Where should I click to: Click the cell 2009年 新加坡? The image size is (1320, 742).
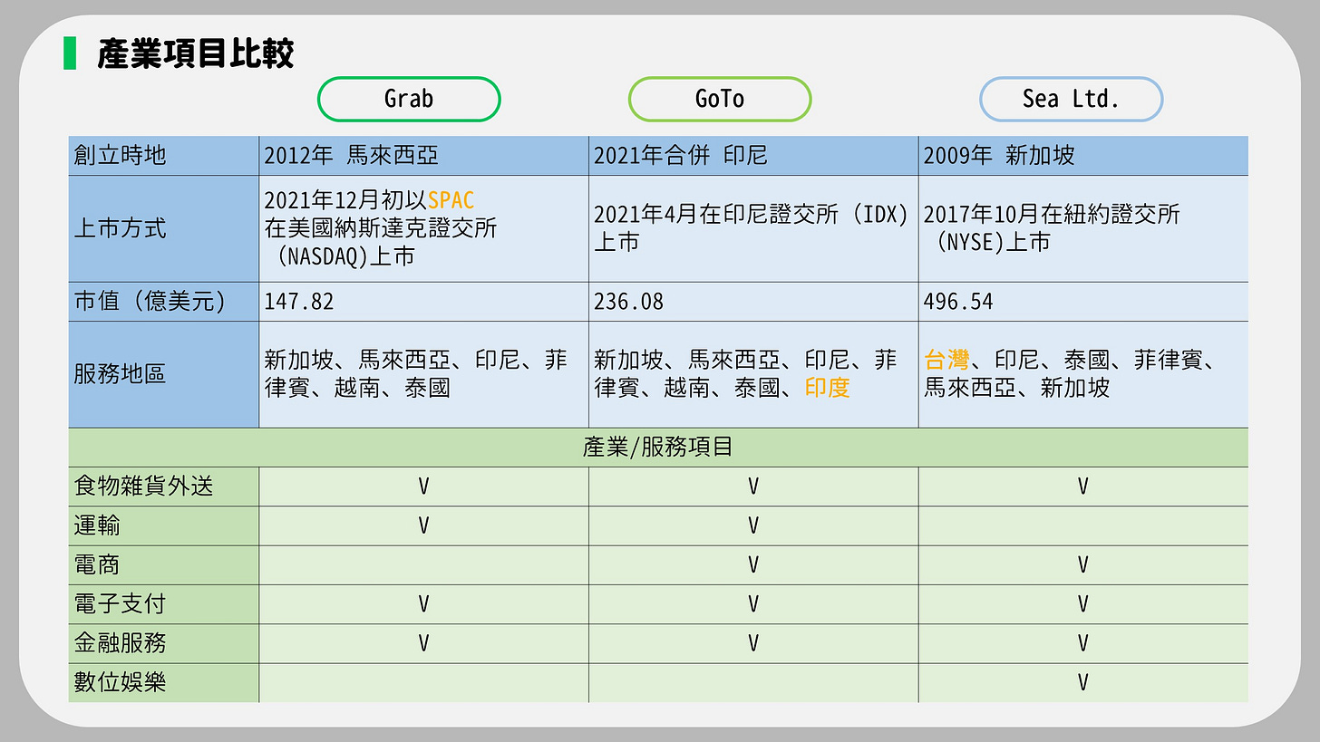point(1083,156)
